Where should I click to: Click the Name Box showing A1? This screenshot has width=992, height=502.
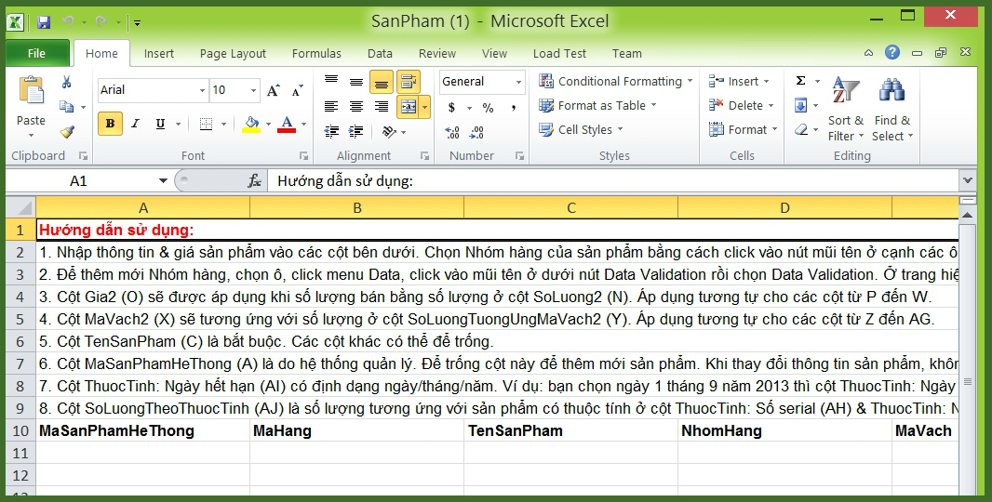[79, 181]
